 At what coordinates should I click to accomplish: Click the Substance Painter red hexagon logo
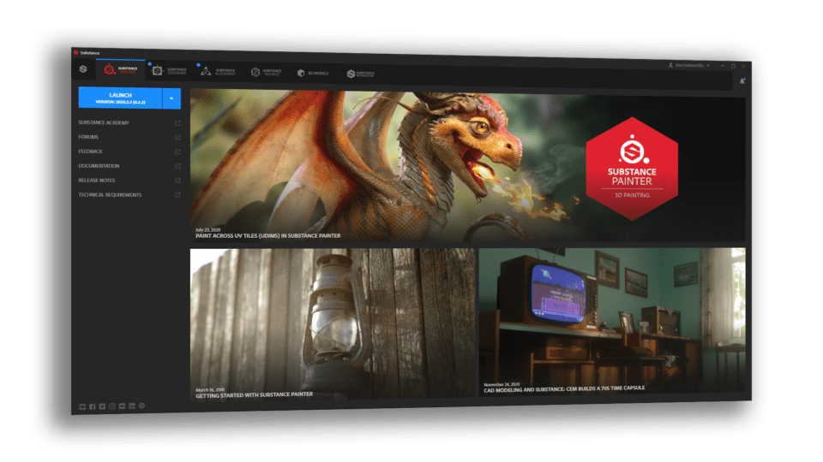coord(632,169)
